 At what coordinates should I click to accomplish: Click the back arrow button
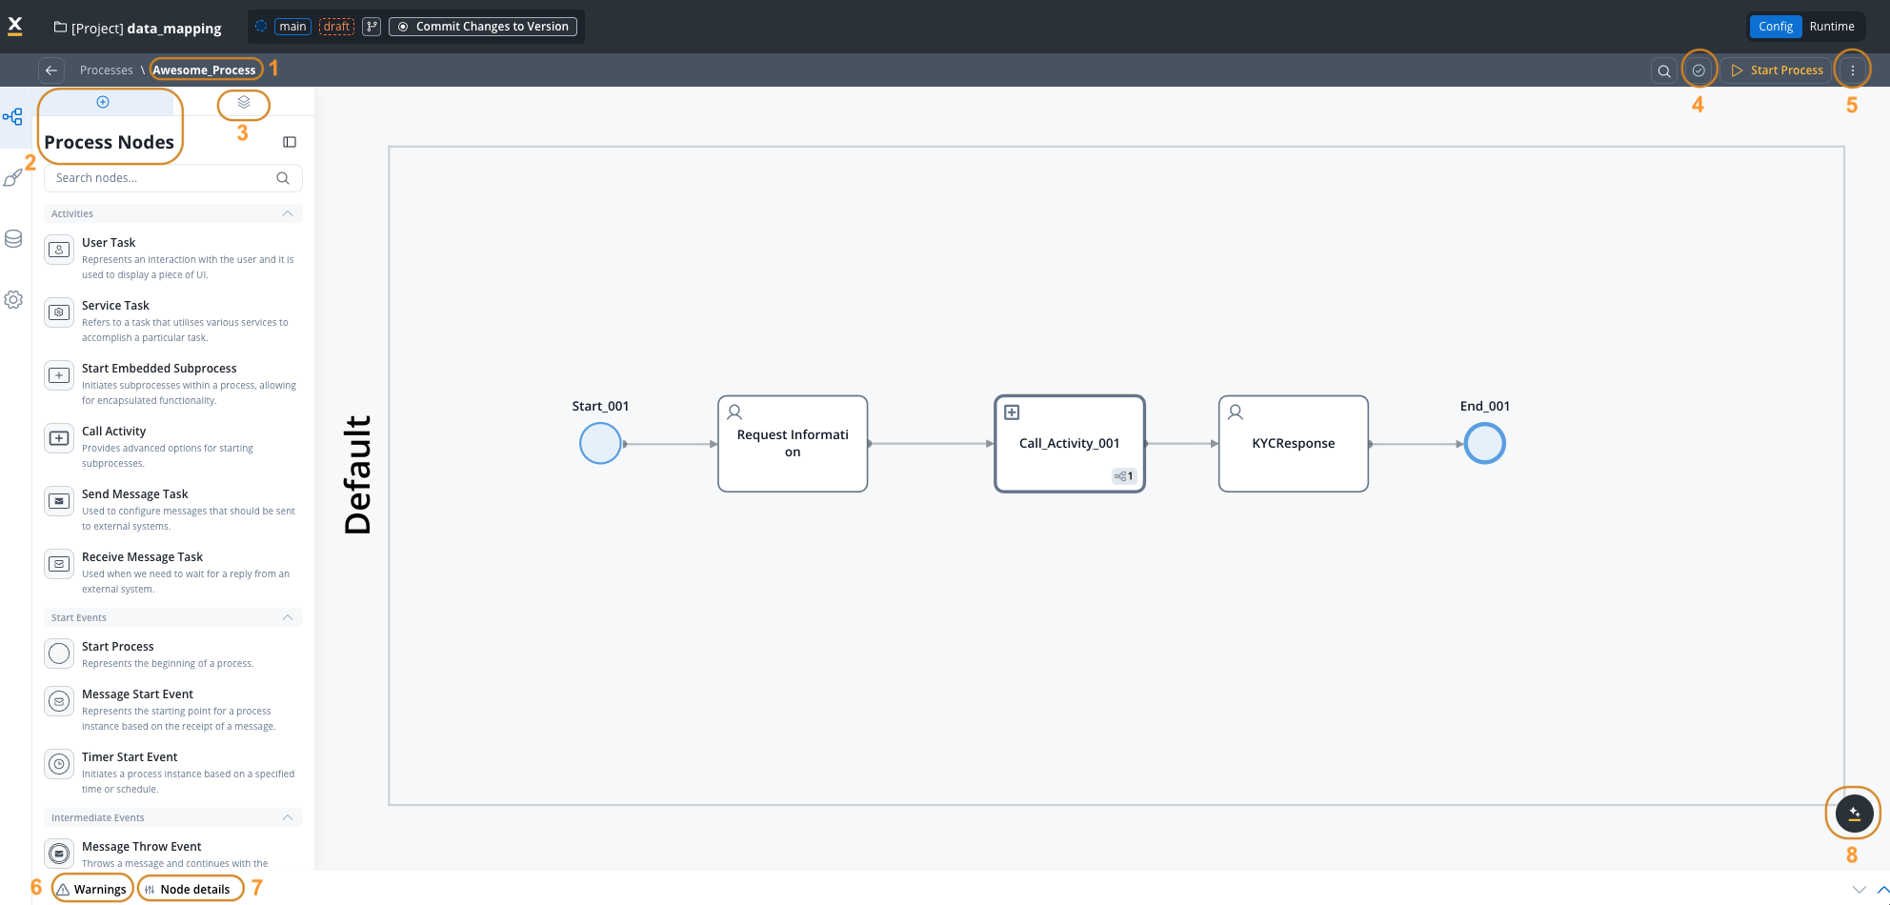[x=51, y=70]
